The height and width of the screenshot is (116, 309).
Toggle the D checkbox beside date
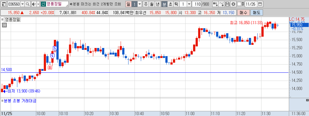(239, 4)
